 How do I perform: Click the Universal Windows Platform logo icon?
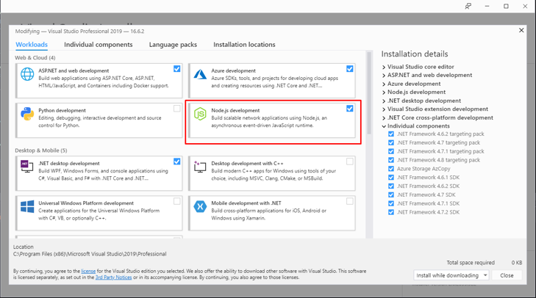(x=27, y=206)
